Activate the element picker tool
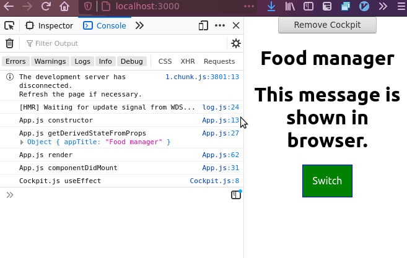The image size is (407, 258). 9,25
